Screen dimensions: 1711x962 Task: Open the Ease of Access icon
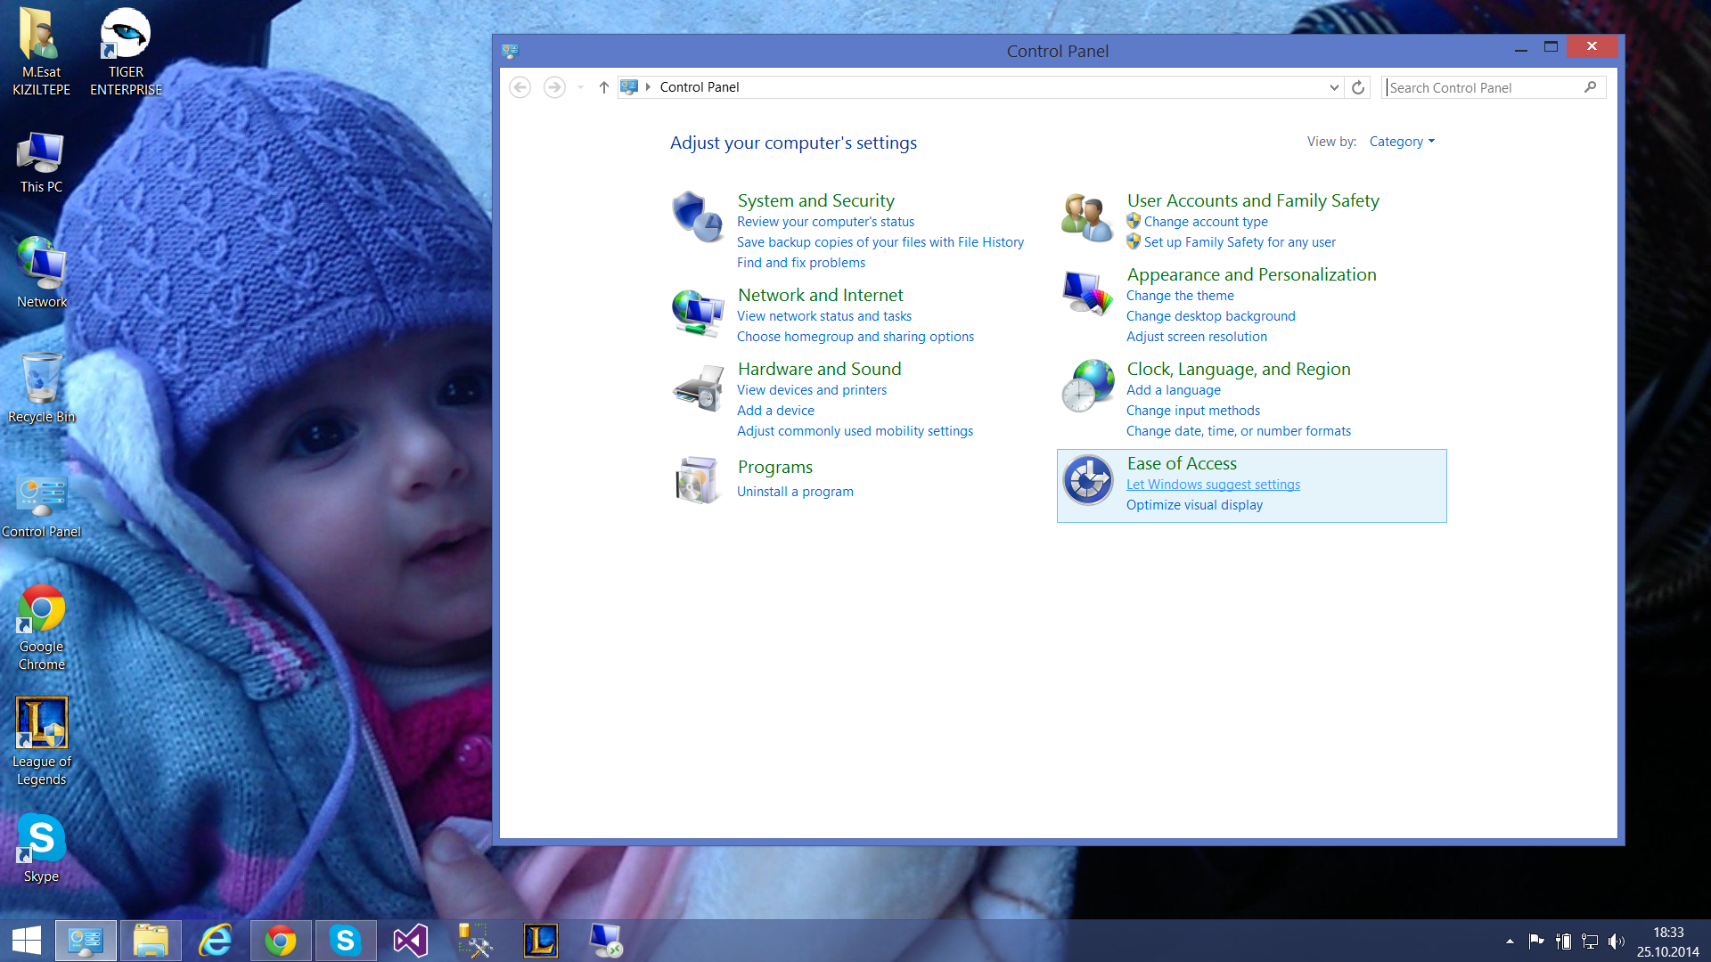tap(1088, 480)
